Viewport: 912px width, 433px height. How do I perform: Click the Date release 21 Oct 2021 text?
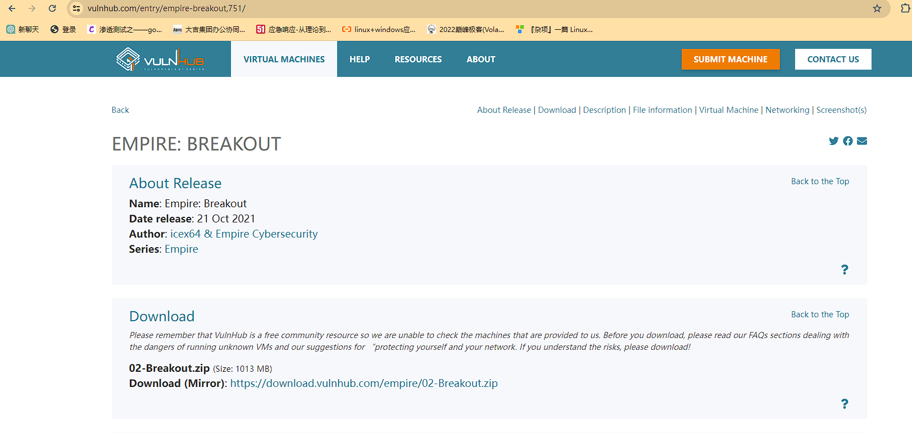tap(192, 218)
